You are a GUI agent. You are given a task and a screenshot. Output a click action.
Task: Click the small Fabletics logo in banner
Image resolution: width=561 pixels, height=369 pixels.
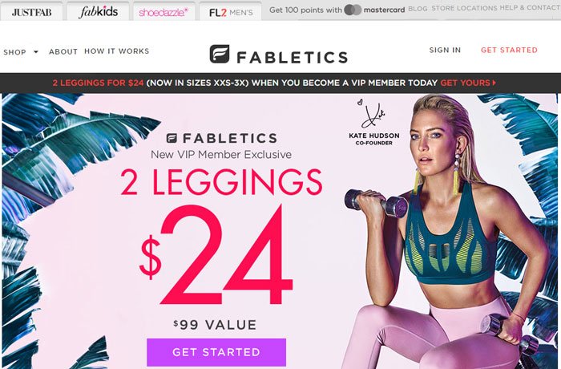172,138
